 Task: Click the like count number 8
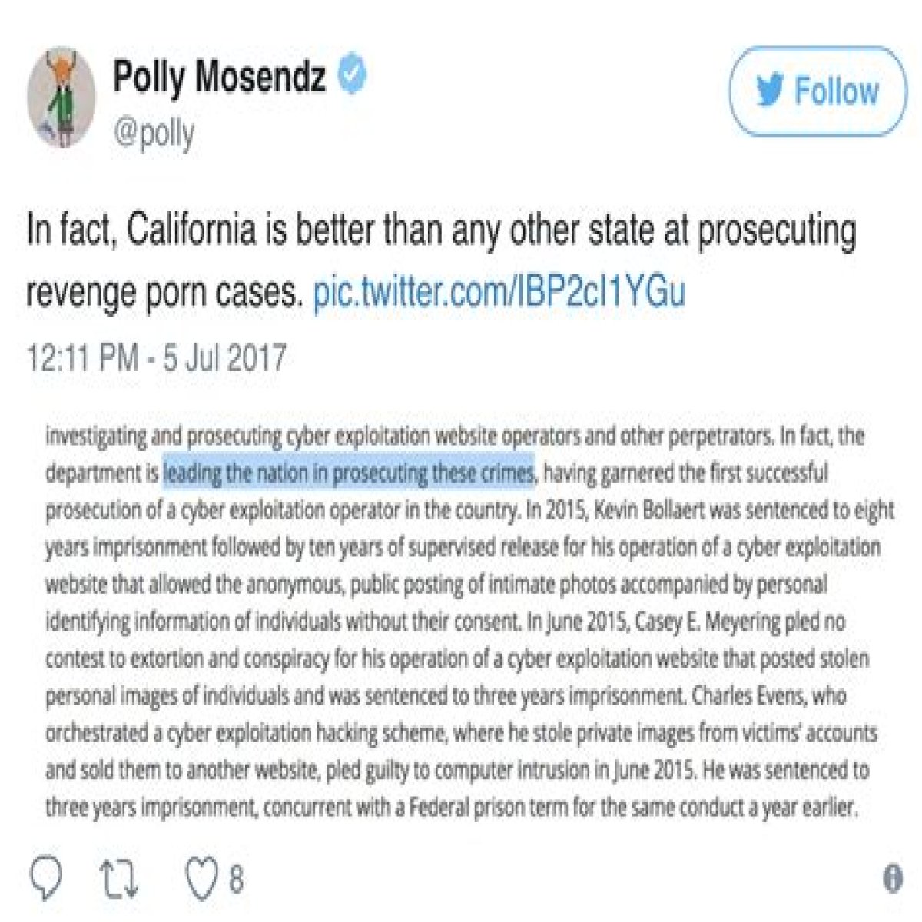(x=237, y=878)
